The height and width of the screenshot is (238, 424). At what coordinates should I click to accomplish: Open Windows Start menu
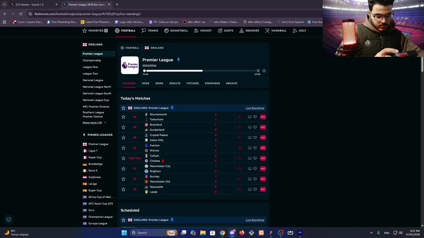tap(124, 233)
